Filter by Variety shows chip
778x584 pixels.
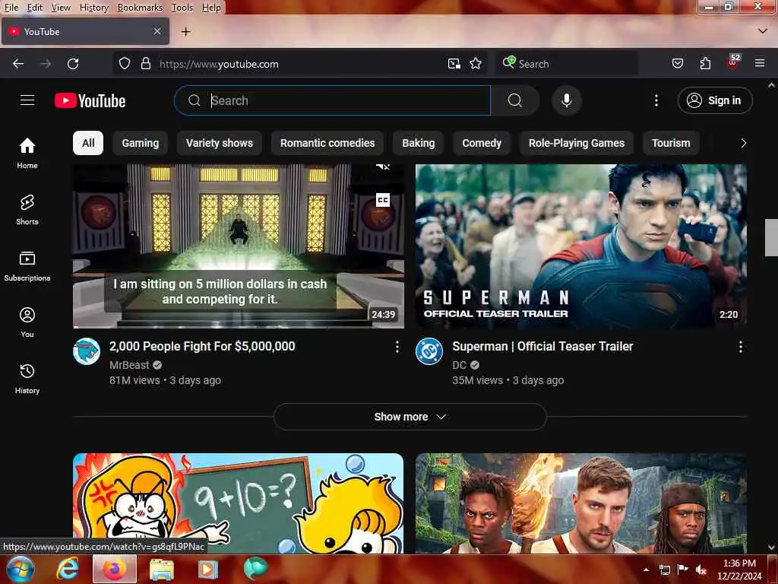220,143
